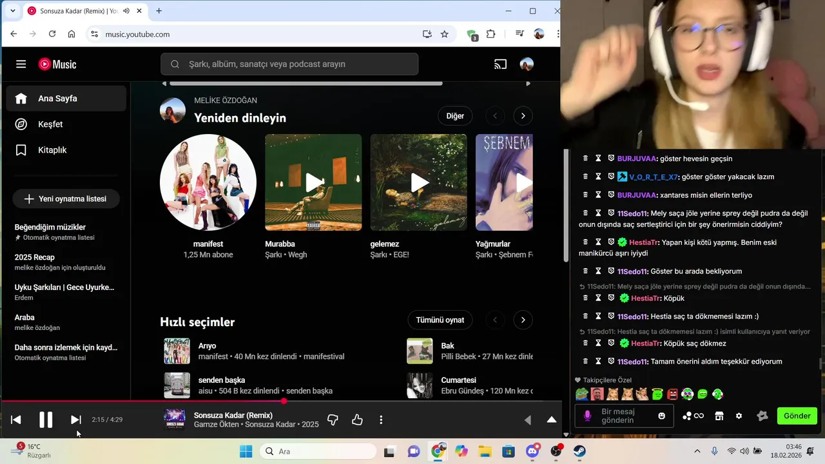The image size is (825, 464).
Task: Open the green shield extension with badge 3
Action: pos(472,35)
